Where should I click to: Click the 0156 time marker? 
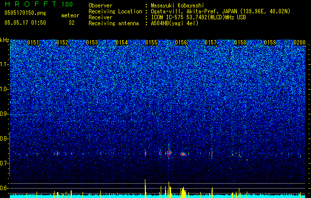click(181, 43)
